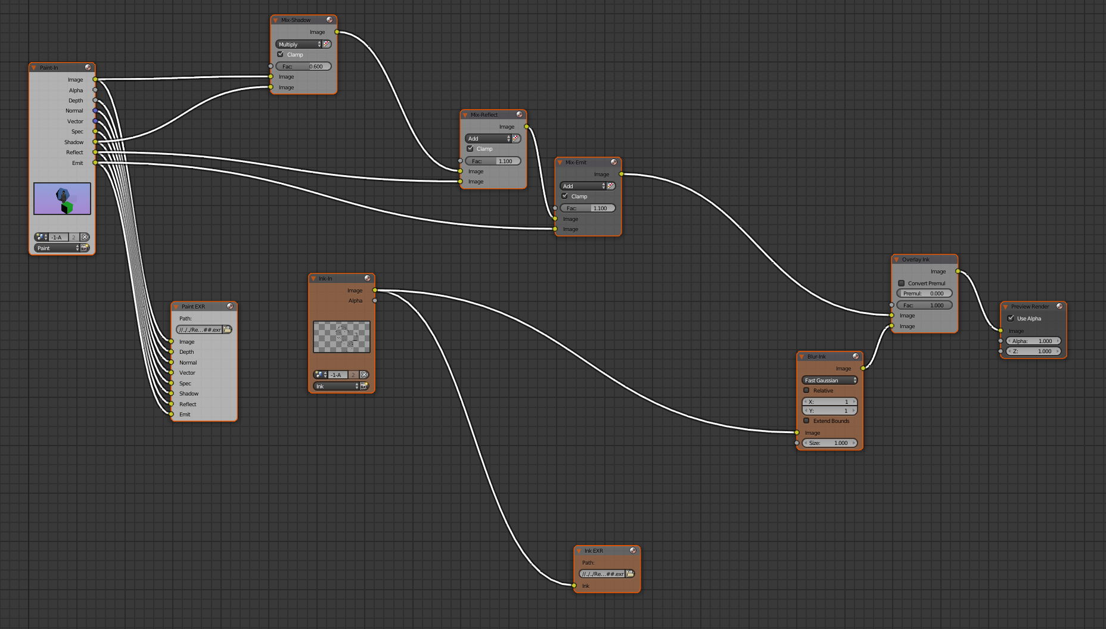Uncheck Use Alpha in Preview Render node
The image size is (1106, 629).
(x=1011, y=318)
